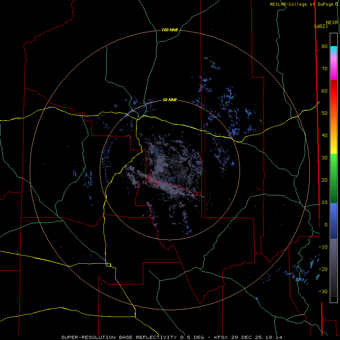Click the SUPER-RESOLUTION BASE REFLECTIVITY caption text
This screenshot has height=340, width=340.
119,337
